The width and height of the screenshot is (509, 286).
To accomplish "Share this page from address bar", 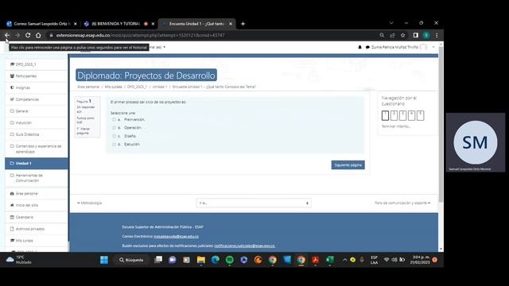I will 392,35.
